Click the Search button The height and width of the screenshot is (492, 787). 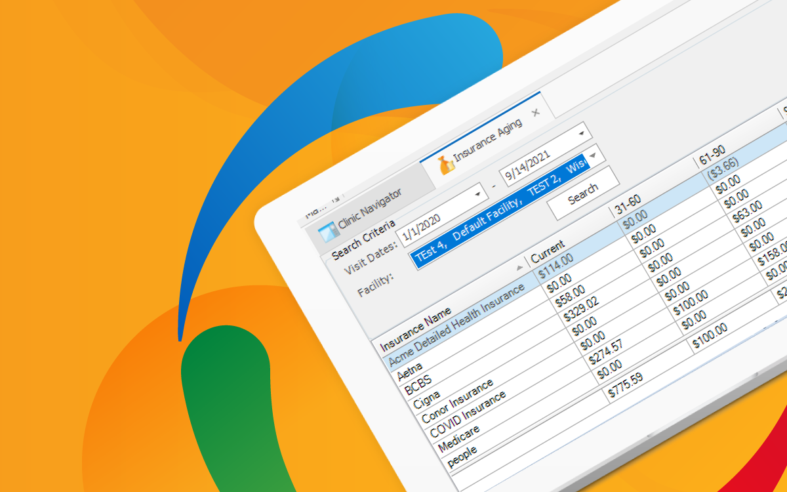pos(583,194)
